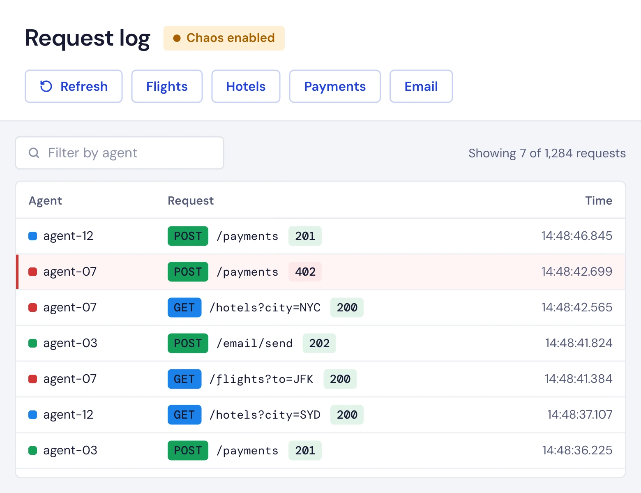Click agent-07 in the JFK flights row
The width and height of the screenshot is (641, 493).
point(70,379)
